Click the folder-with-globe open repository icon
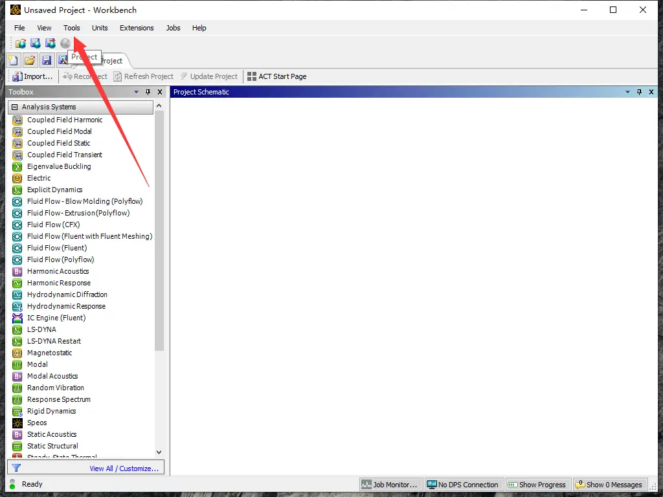The image size is (663, 497). [x=20, y=43]
